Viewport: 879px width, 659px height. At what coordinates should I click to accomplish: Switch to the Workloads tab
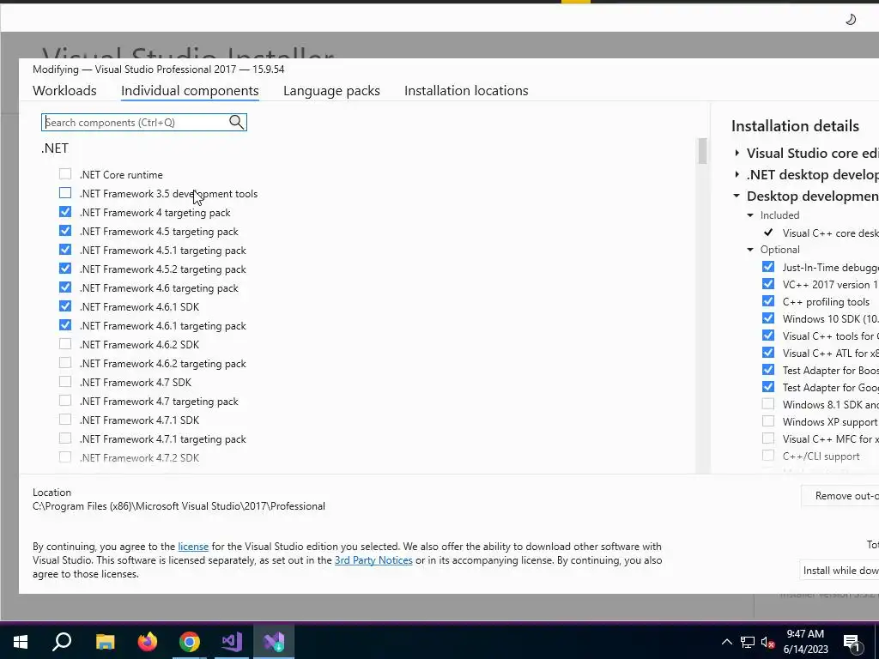coord(64,90)
